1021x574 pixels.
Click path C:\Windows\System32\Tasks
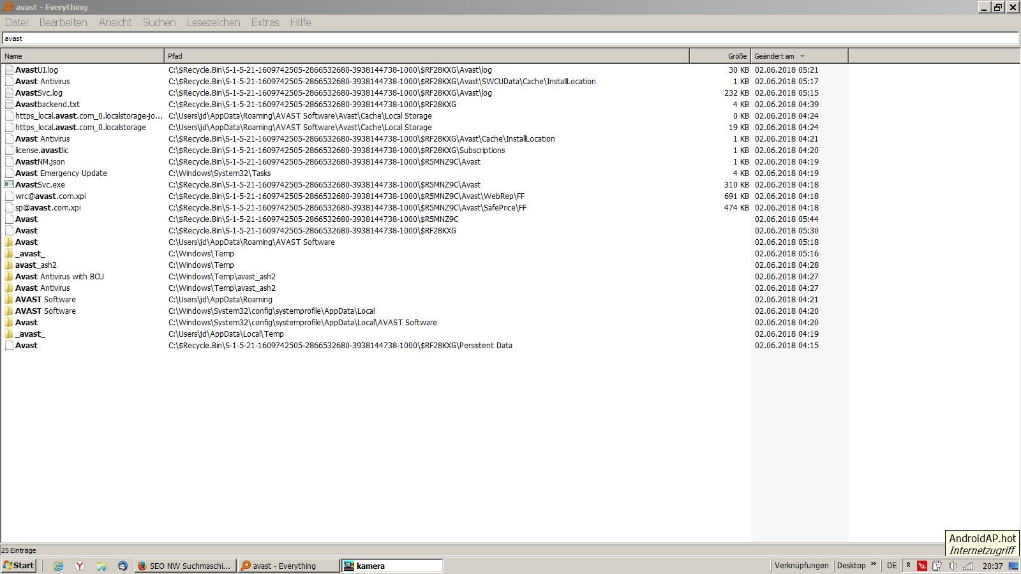(x=220, y=173)
